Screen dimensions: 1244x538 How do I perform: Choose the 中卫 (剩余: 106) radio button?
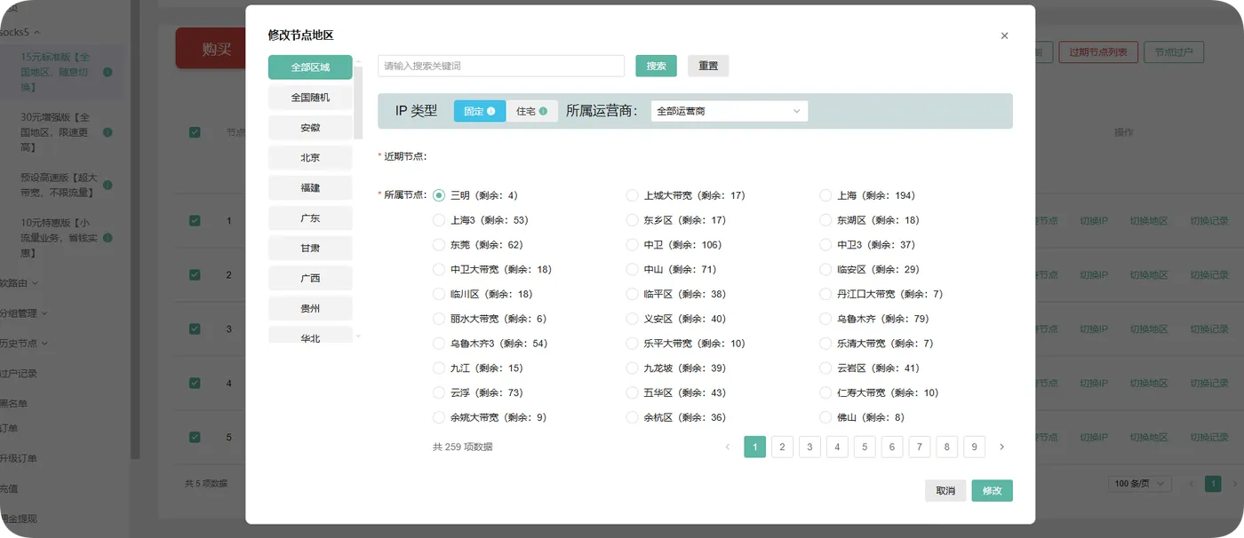(632, 245)
